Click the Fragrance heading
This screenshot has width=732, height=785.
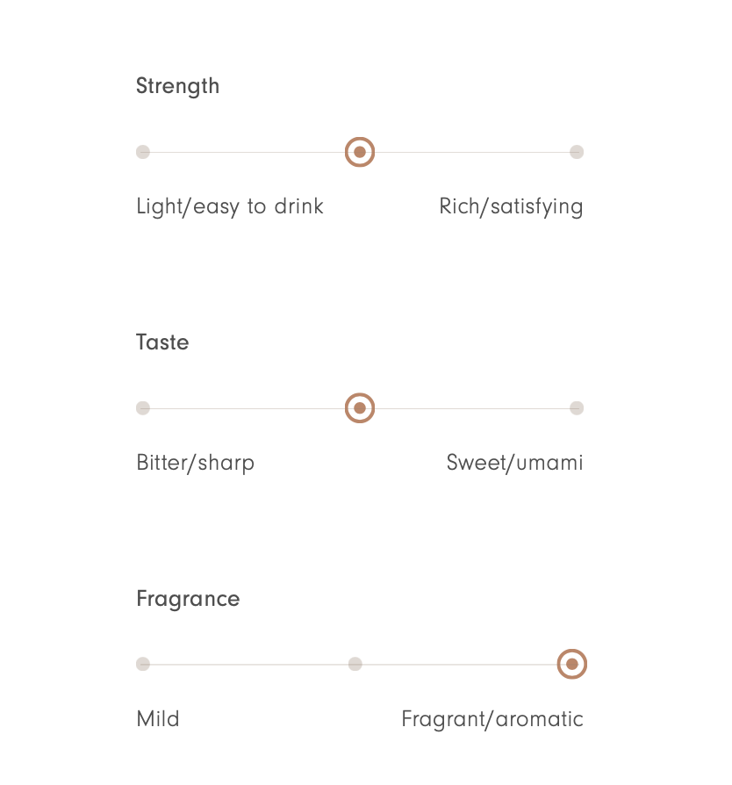pyautogui.click(x=188, y=599)
